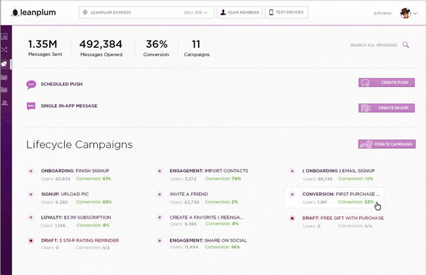Viewport: 426px width, 275px height.
Task: Open Engagement: Import Contacts campaign
Action: pos(208,171)
